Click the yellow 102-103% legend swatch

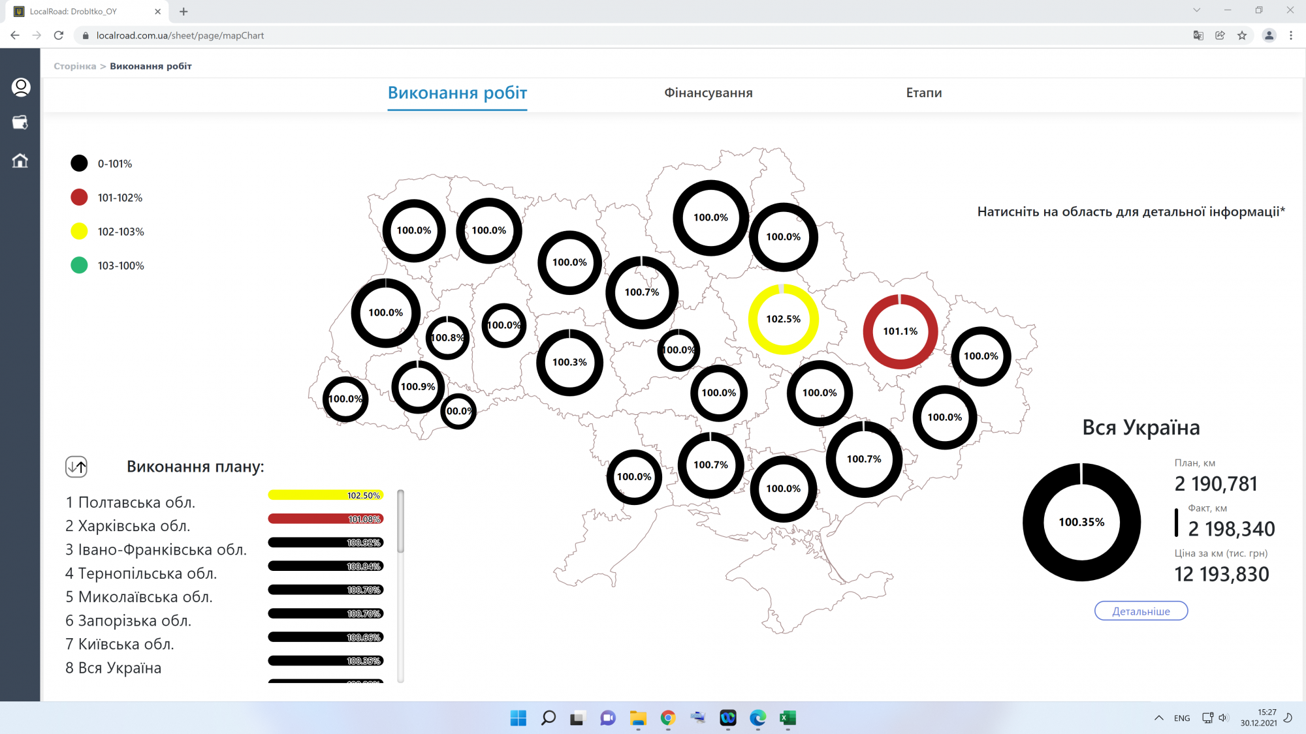tap(79, 232)
